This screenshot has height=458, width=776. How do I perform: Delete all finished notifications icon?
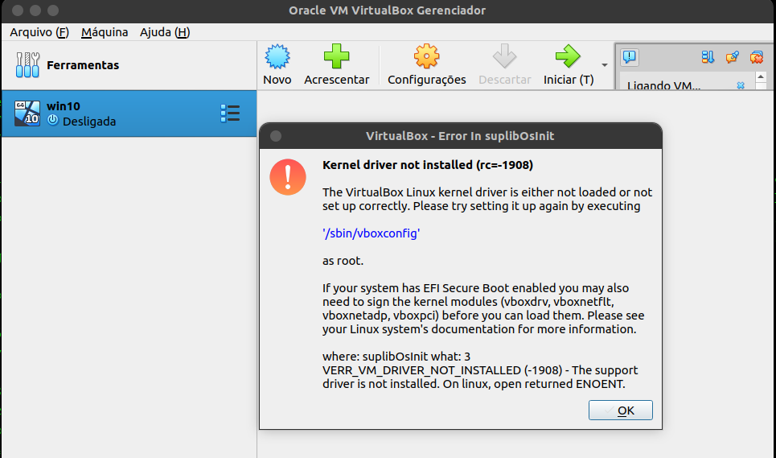click(x=756, y=57)
